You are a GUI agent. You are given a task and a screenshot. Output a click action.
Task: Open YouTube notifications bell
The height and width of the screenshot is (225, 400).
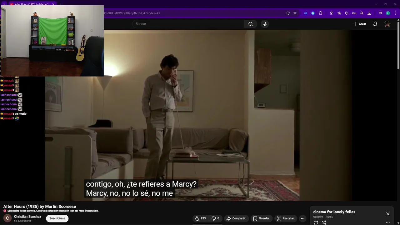coord(375,24)
